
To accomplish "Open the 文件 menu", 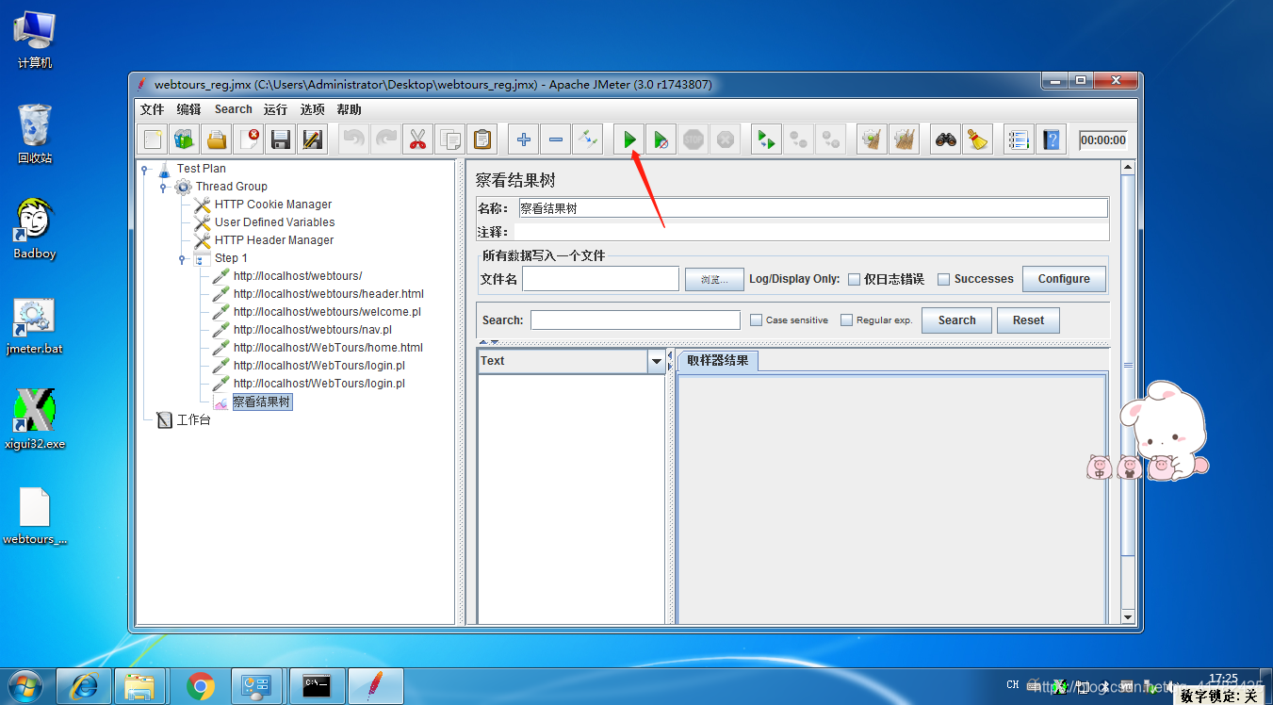I will (152, 109).
